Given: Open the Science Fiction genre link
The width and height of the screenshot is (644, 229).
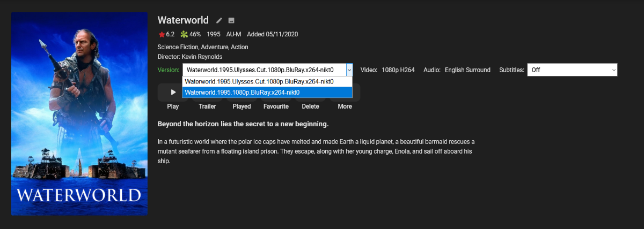Looking at the screenshot, I should pos(179,47).
